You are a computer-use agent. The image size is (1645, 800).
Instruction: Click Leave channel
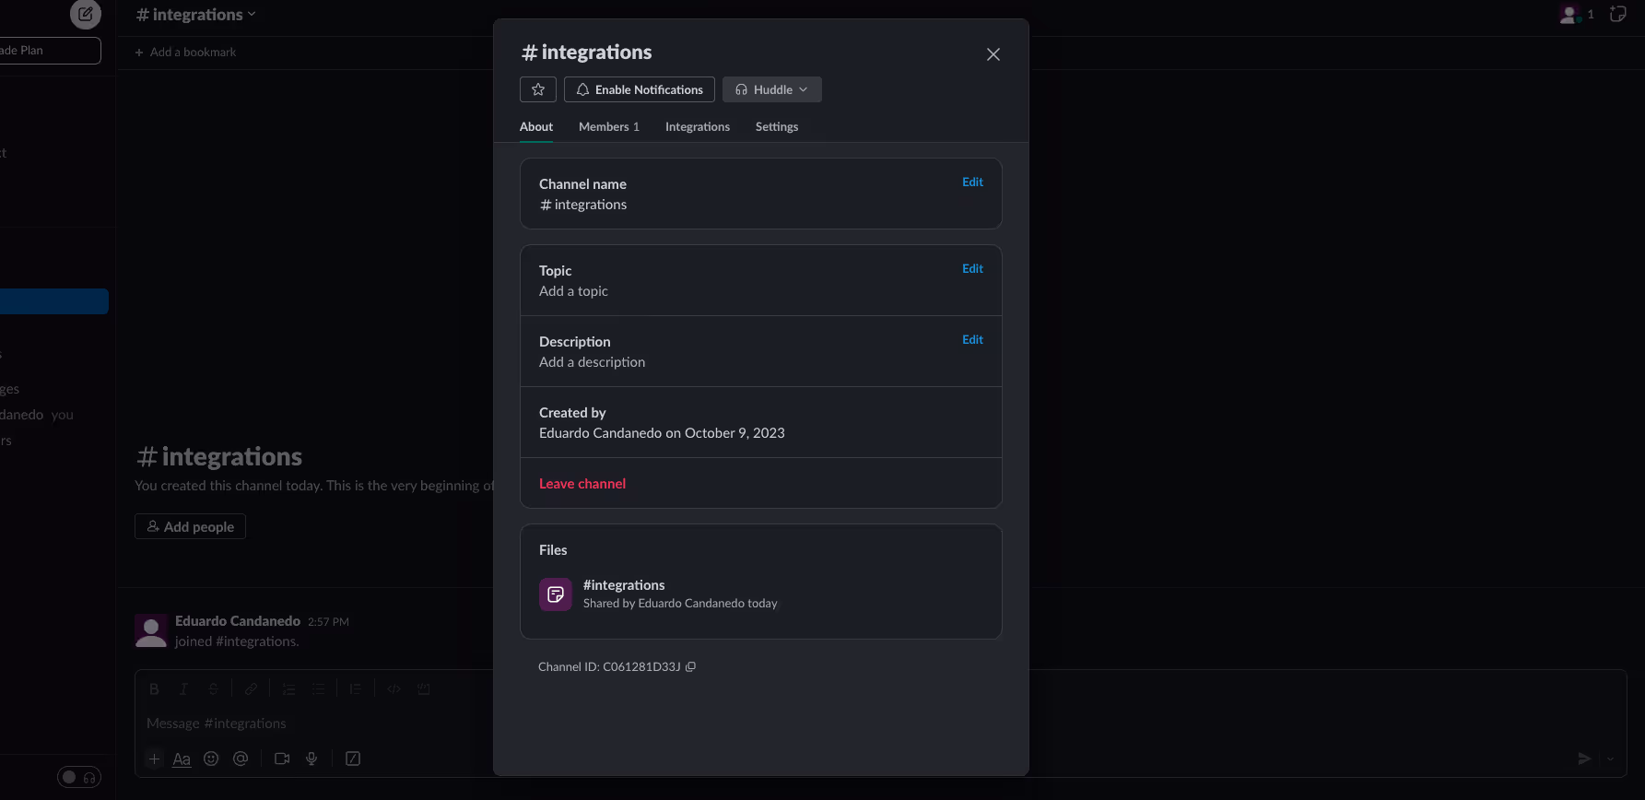[x=582, y=484]
